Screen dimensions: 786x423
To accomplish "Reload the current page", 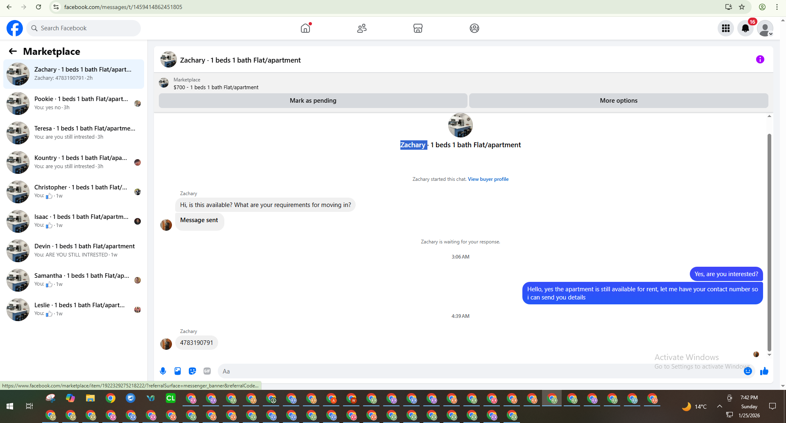I will click(38, 7).
